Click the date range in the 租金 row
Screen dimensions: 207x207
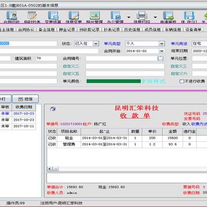click(x=105, y=138)
